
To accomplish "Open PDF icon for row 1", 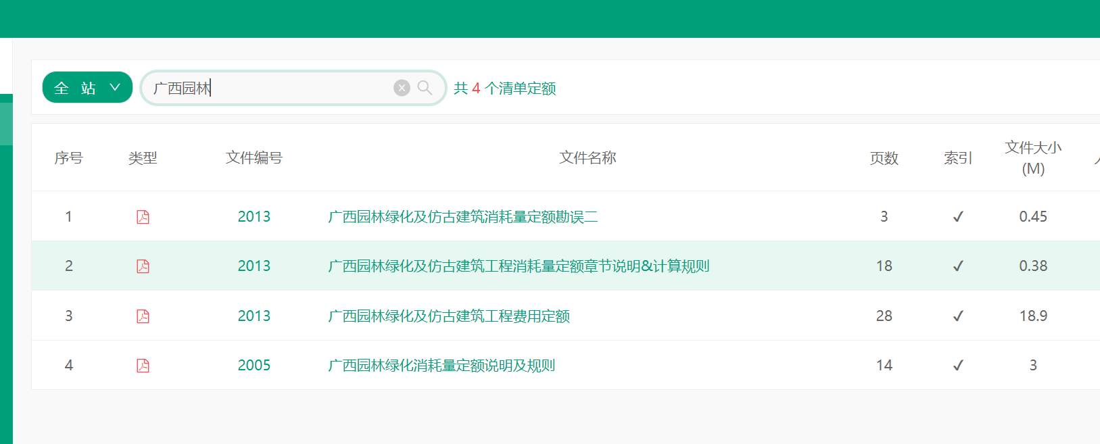I will point(143,217).
